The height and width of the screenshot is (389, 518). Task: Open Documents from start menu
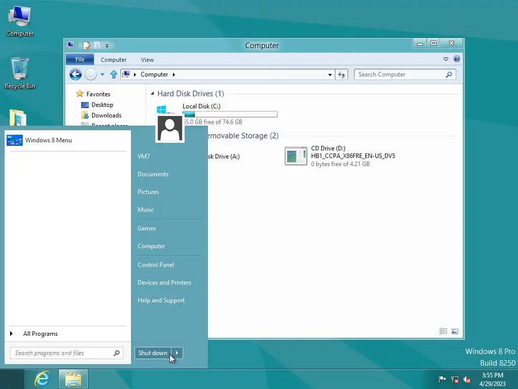[x=153, y=174]
